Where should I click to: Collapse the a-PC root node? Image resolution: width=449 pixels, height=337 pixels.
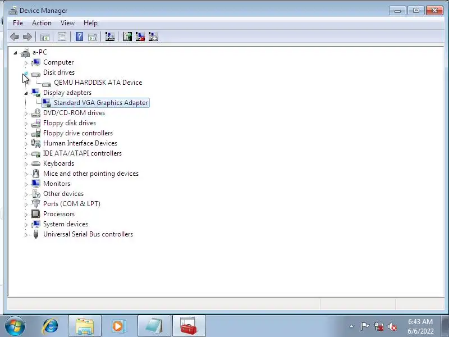(x=15, y=53)
